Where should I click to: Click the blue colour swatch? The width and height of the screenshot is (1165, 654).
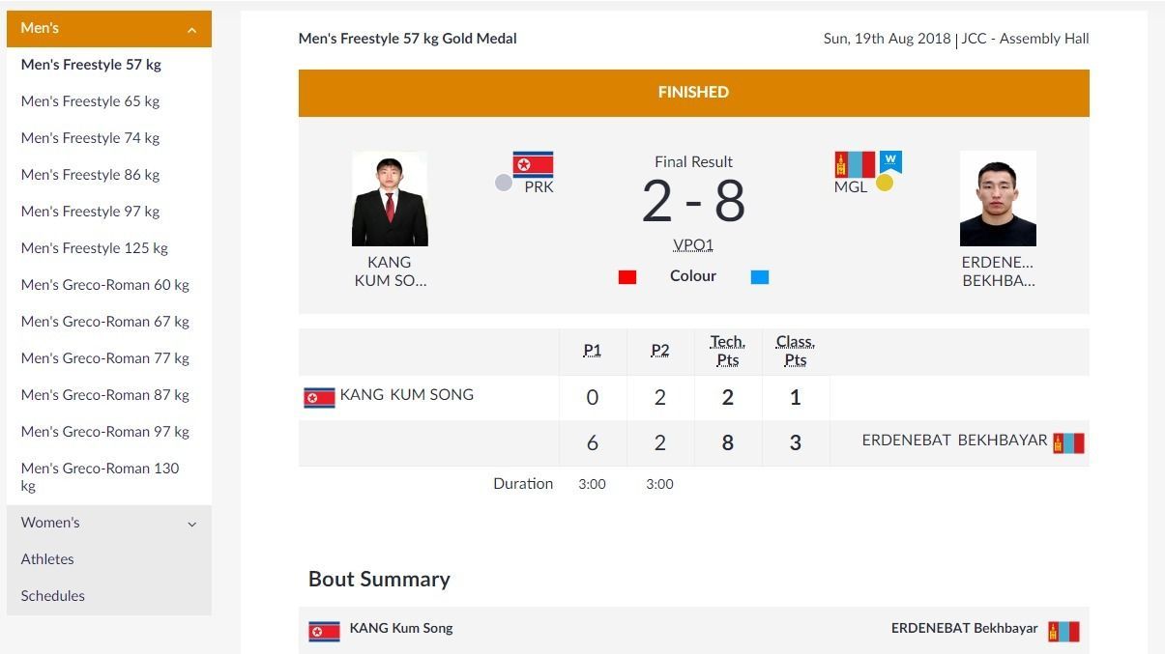(760, 277)
